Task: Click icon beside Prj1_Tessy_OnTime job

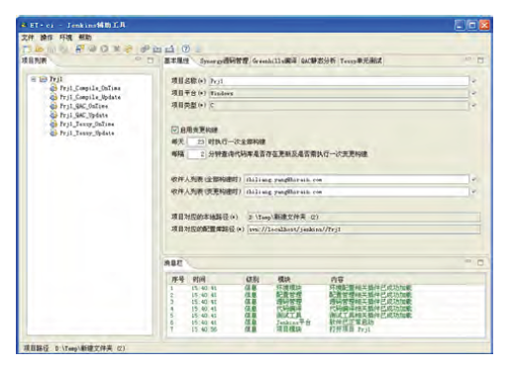Action: 53,124
